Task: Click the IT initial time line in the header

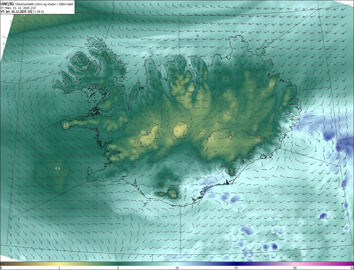Action: pyautogui.click(x=18, y=8)
